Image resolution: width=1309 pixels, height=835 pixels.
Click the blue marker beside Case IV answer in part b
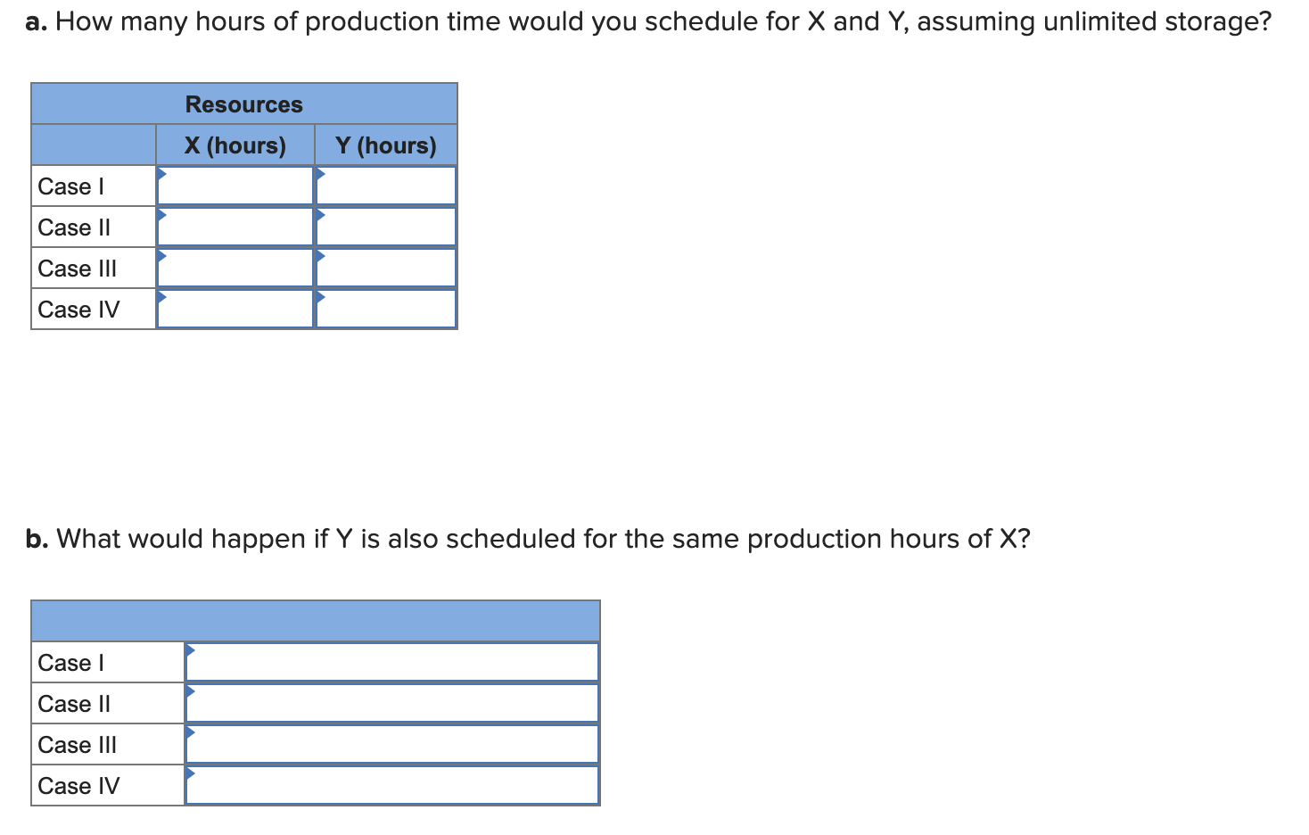190,773
